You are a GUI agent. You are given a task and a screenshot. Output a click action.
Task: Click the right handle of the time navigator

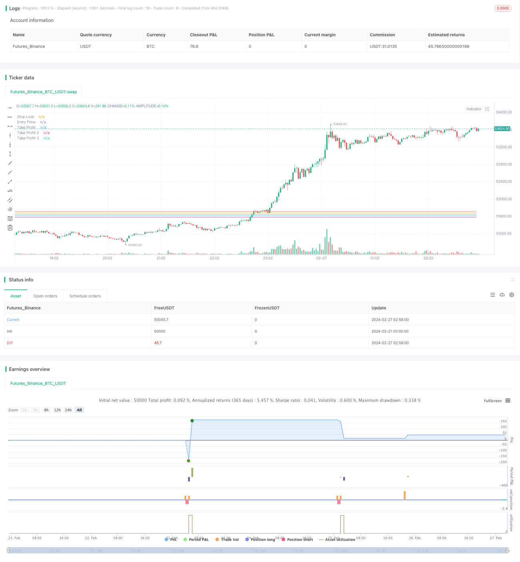coord(508,550)
